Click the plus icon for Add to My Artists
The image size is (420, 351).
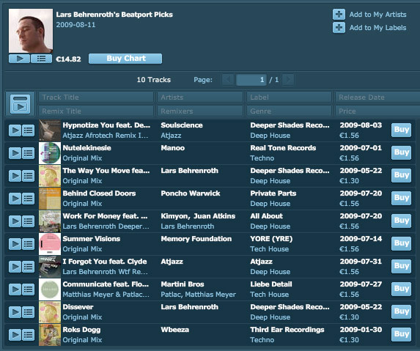[339, 15]
